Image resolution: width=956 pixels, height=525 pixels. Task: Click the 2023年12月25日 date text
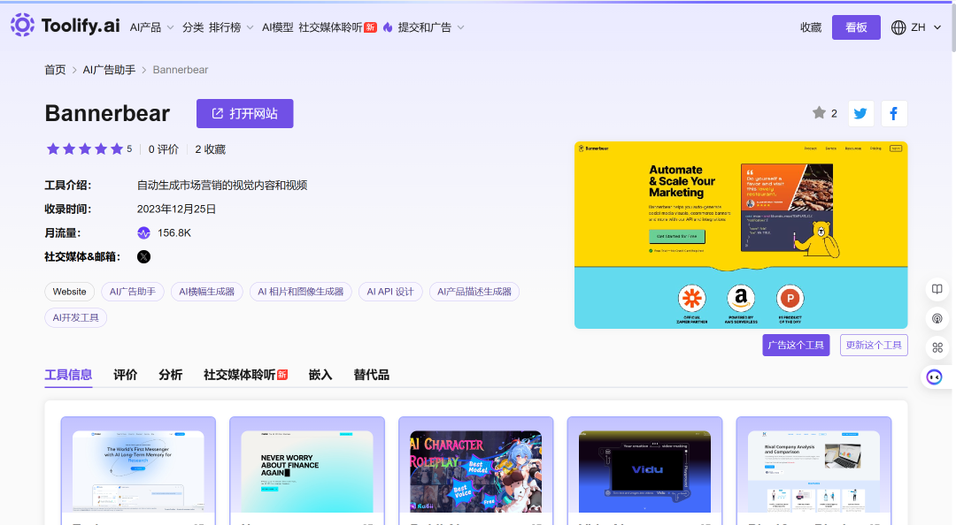(176, 209)
